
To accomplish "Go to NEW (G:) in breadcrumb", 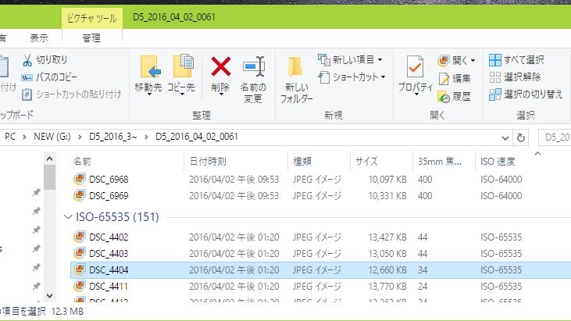I will (x=52, y=137).
